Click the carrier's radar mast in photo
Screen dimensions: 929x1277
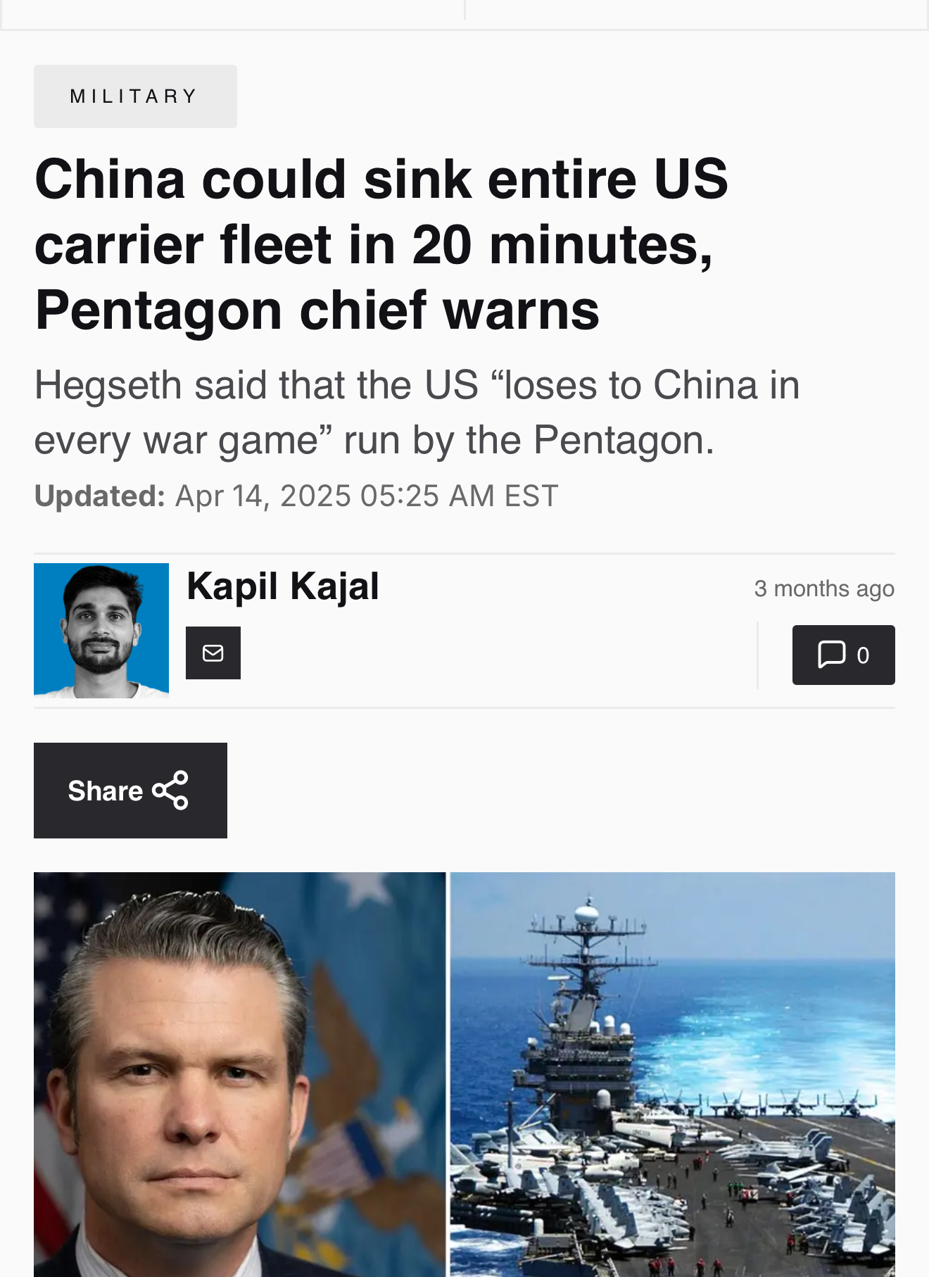[x=586, y=957]
